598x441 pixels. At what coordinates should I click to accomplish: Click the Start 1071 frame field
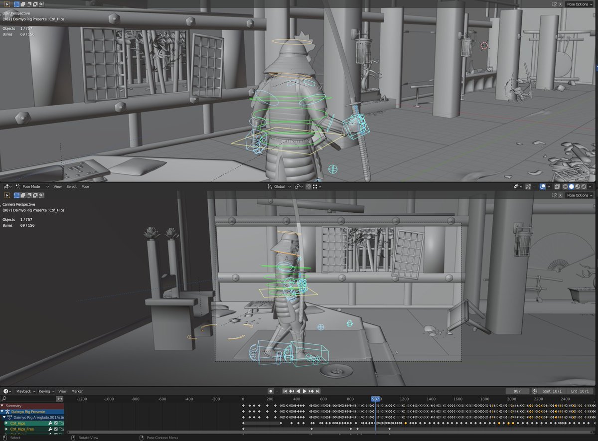[x=552, y=391]
